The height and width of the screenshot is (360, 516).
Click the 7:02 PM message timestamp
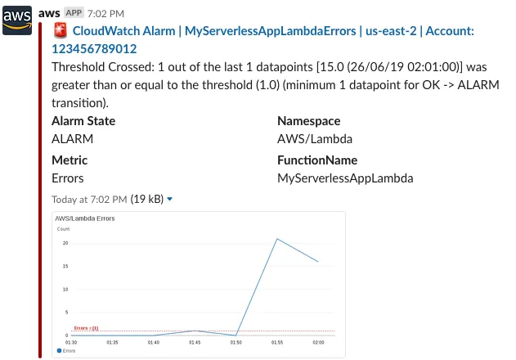coord(105,14)
